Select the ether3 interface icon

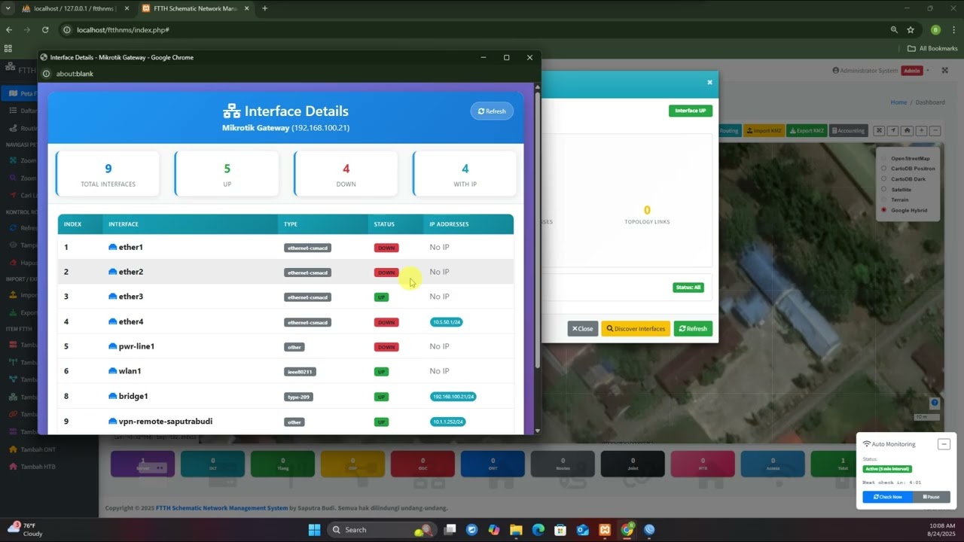tap(112, 297)
